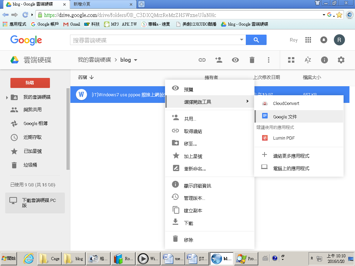Choose 重新命名... from the context menu
This screenshot has height=266, width=355.
pyautogui.click(x=210, y=169)
